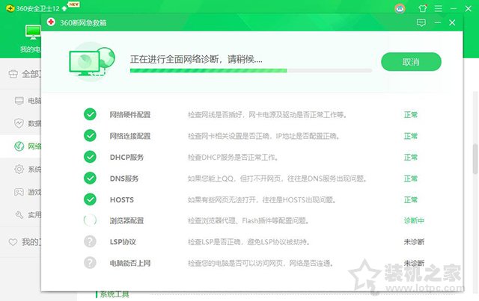The width and height of the screenshot is (479, 301).
Task: Click the main window vertical scrollbar
Action: [x=475, y=158]
